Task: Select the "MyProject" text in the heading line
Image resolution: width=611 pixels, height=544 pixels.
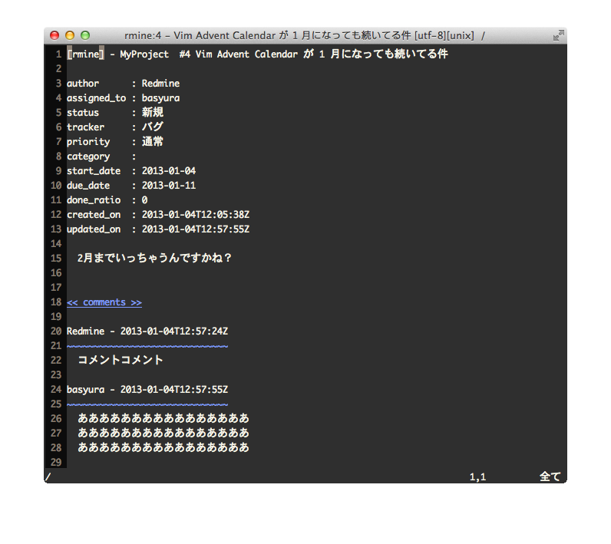Action: click(x=144, y=54)
